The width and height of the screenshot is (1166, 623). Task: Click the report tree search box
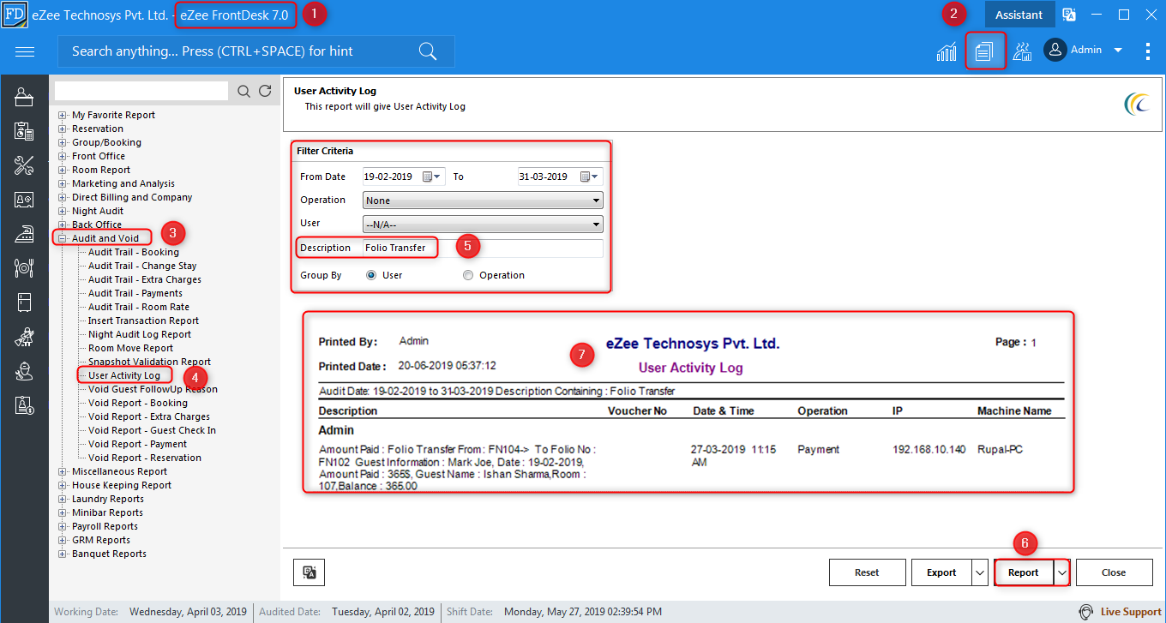[x=141, y=91]
